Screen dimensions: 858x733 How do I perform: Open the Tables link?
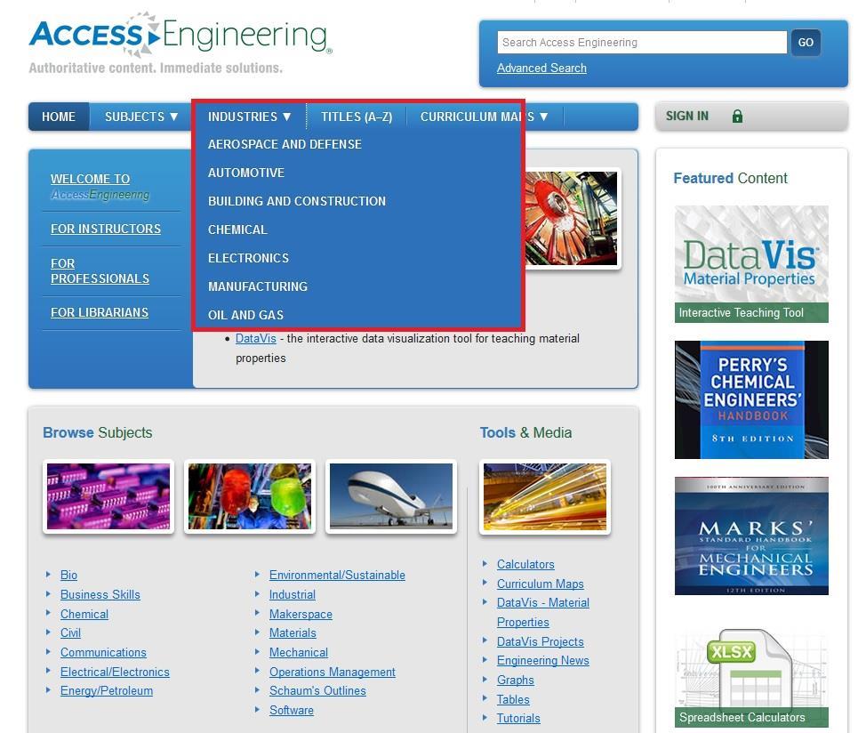tap(513, 699)
